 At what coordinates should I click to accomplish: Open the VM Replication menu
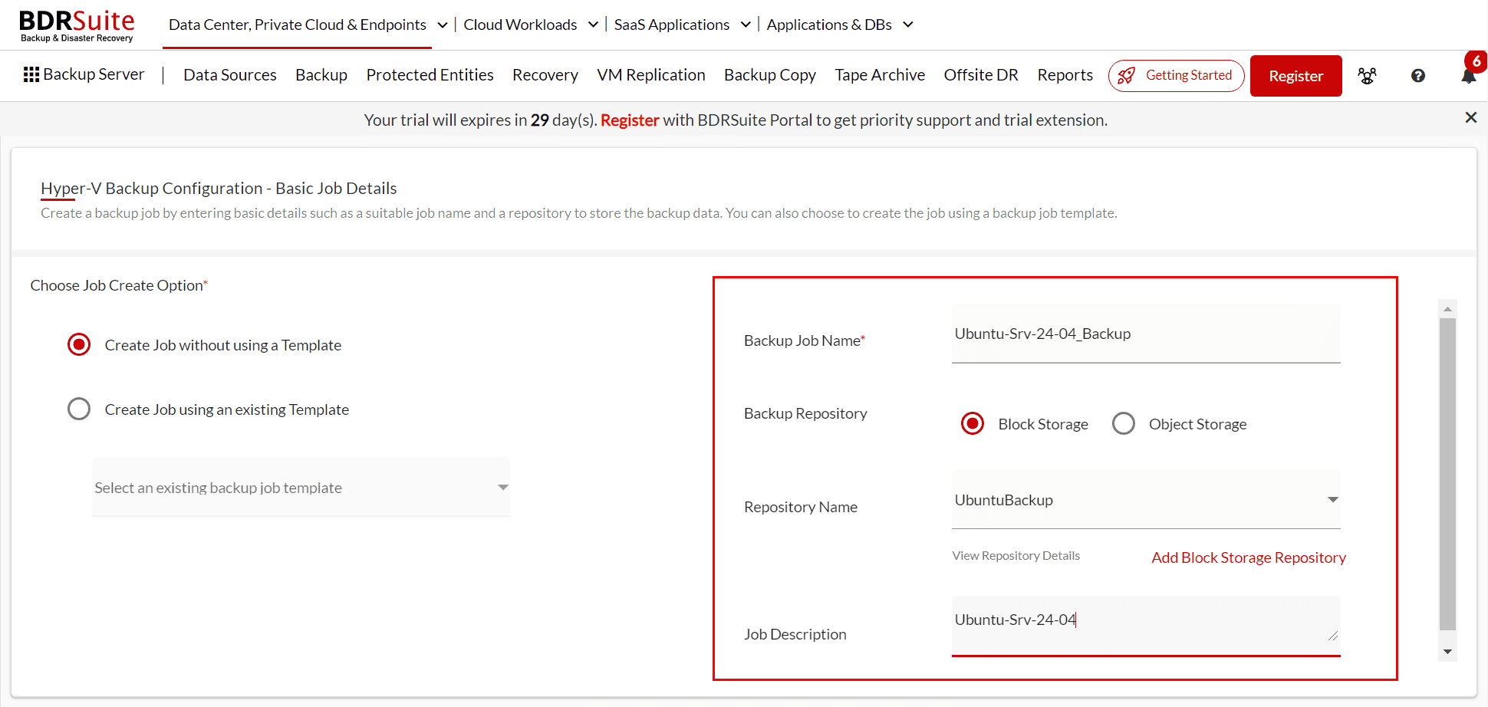(x=651, y=74)
